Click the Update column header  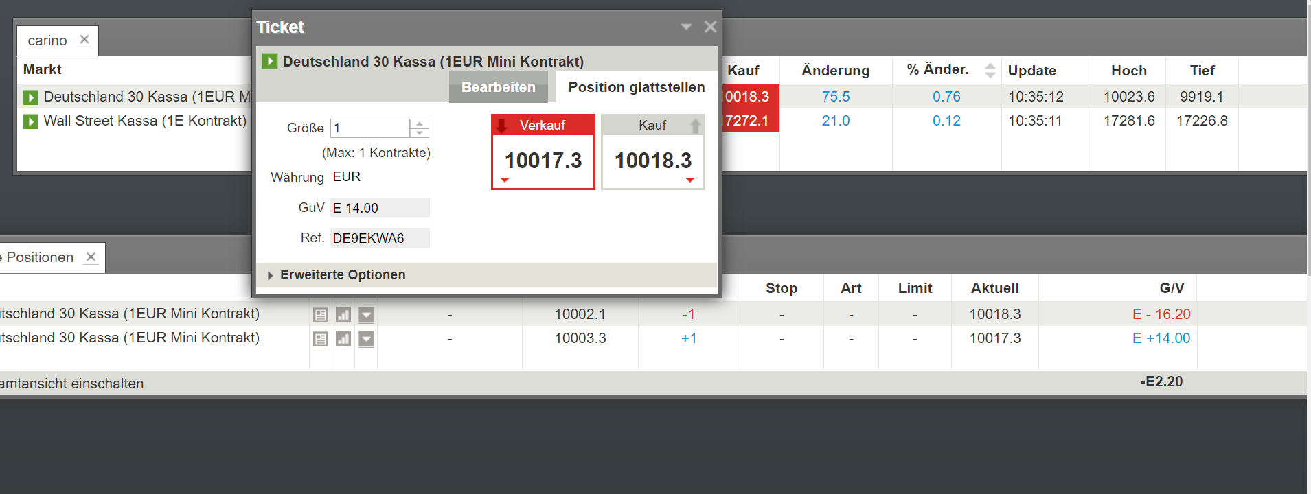point(1032,71)
